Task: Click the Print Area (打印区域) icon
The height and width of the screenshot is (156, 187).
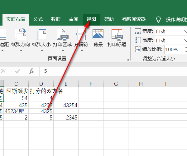Action: [x=63, y=35]
